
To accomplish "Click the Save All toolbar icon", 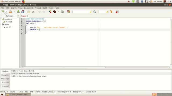I will (23, 12).
